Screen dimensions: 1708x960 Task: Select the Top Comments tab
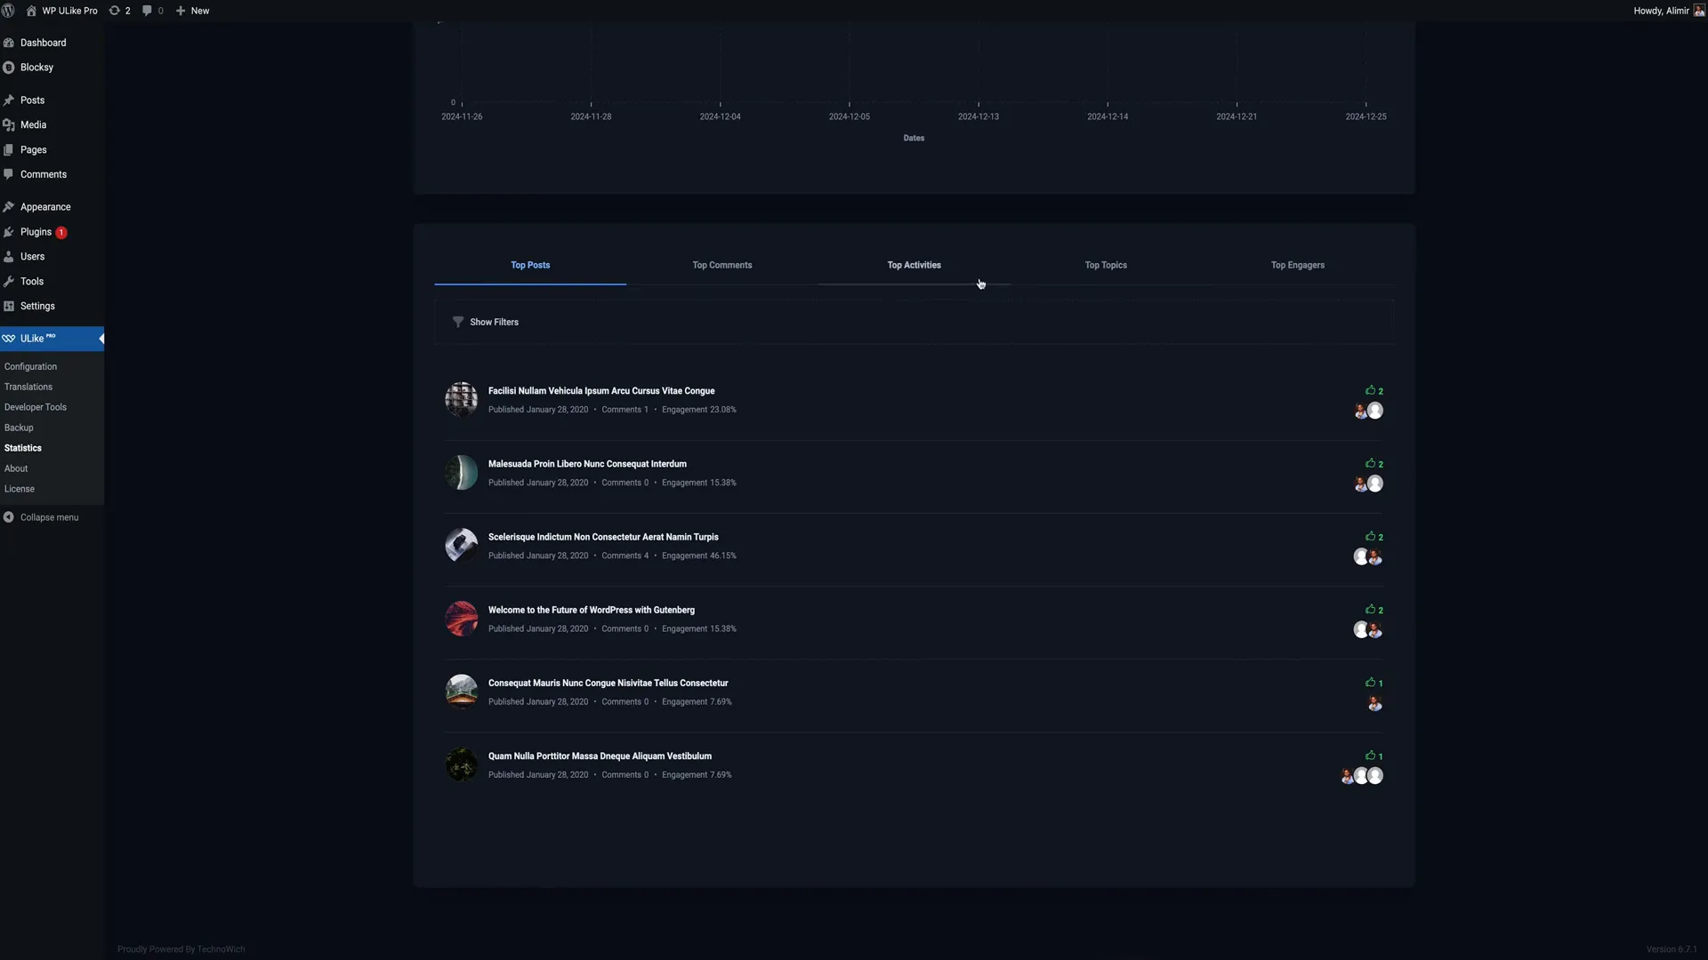pos(721,265)
